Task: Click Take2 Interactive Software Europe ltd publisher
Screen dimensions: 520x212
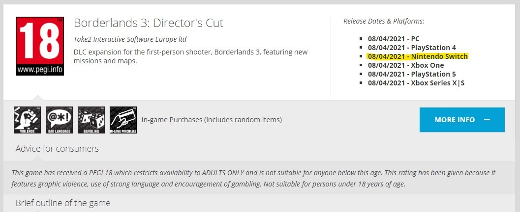Action: coord(130,39)
